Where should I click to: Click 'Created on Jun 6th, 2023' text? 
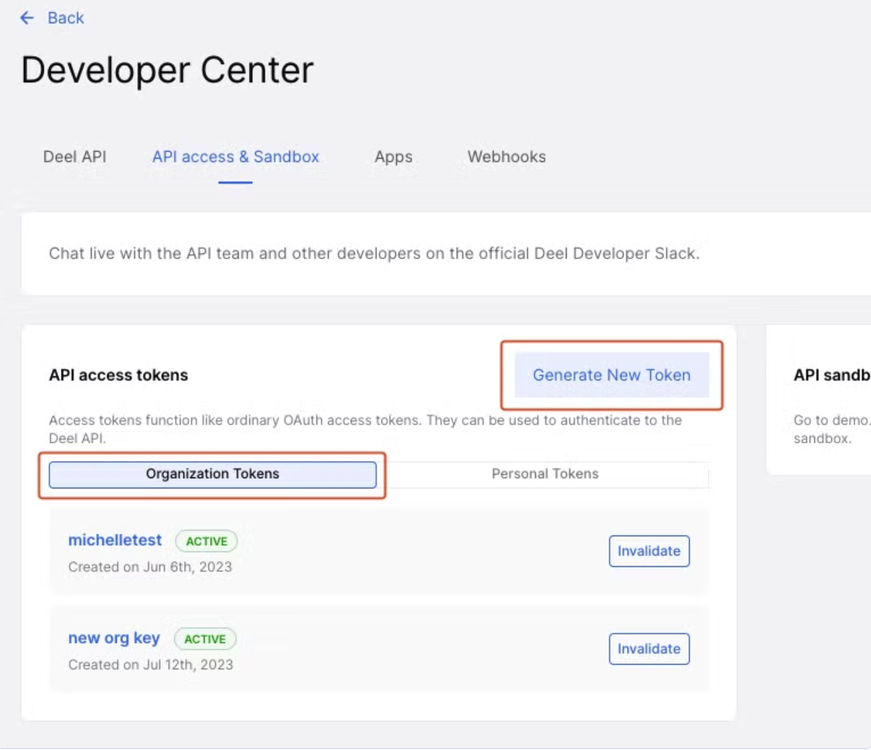click(150, 567)
